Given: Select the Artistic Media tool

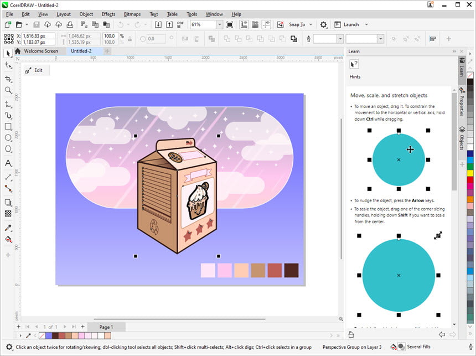Looking at the screenshot, I should [8, 115].
